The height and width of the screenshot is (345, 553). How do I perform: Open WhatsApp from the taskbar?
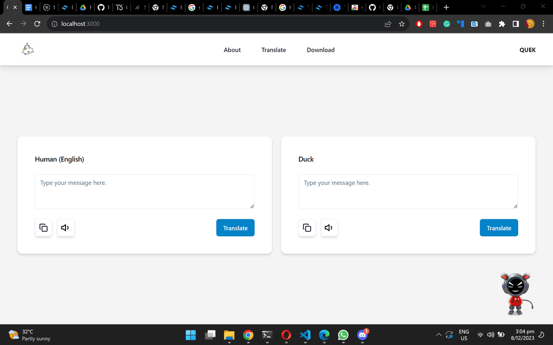pyautogui.click(x=343, y=335)
